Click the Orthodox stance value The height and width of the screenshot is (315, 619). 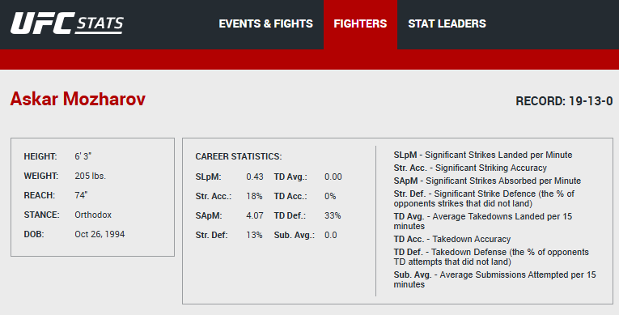(93, 215)
